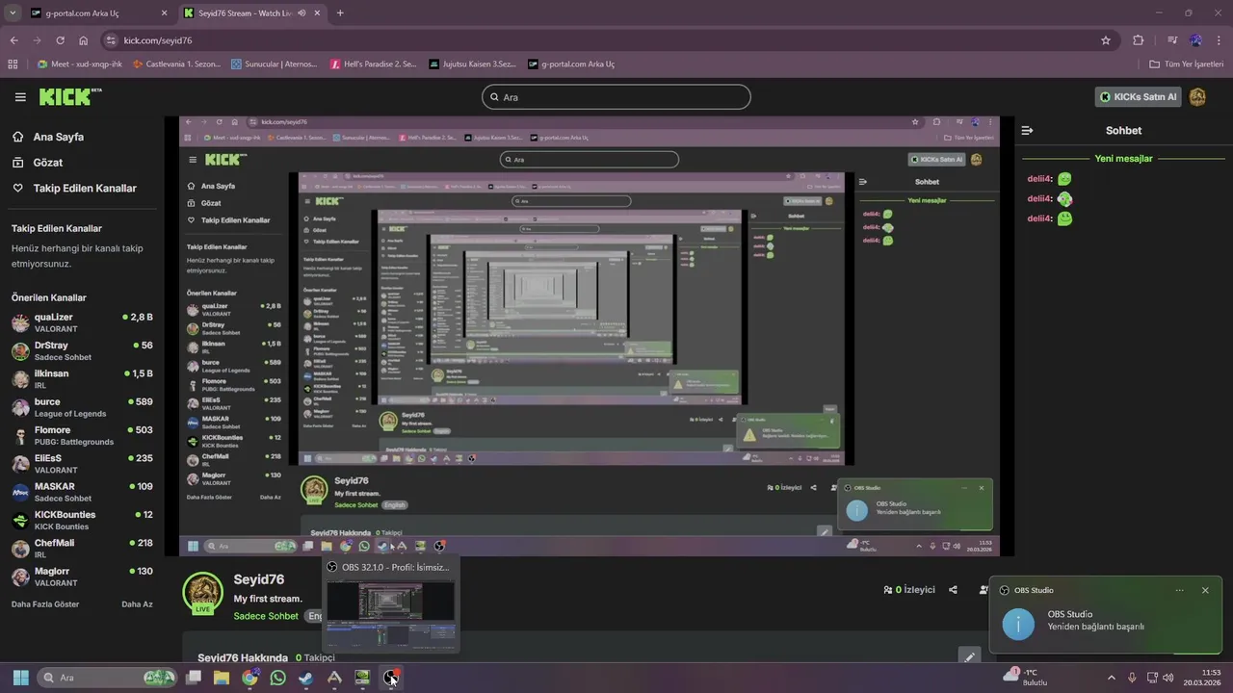Click the KICKs Satın Al button
1233x693 pixels.
tap(1138, 97)
